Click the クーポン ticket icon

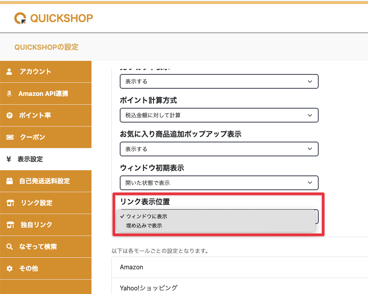point(10,137)
